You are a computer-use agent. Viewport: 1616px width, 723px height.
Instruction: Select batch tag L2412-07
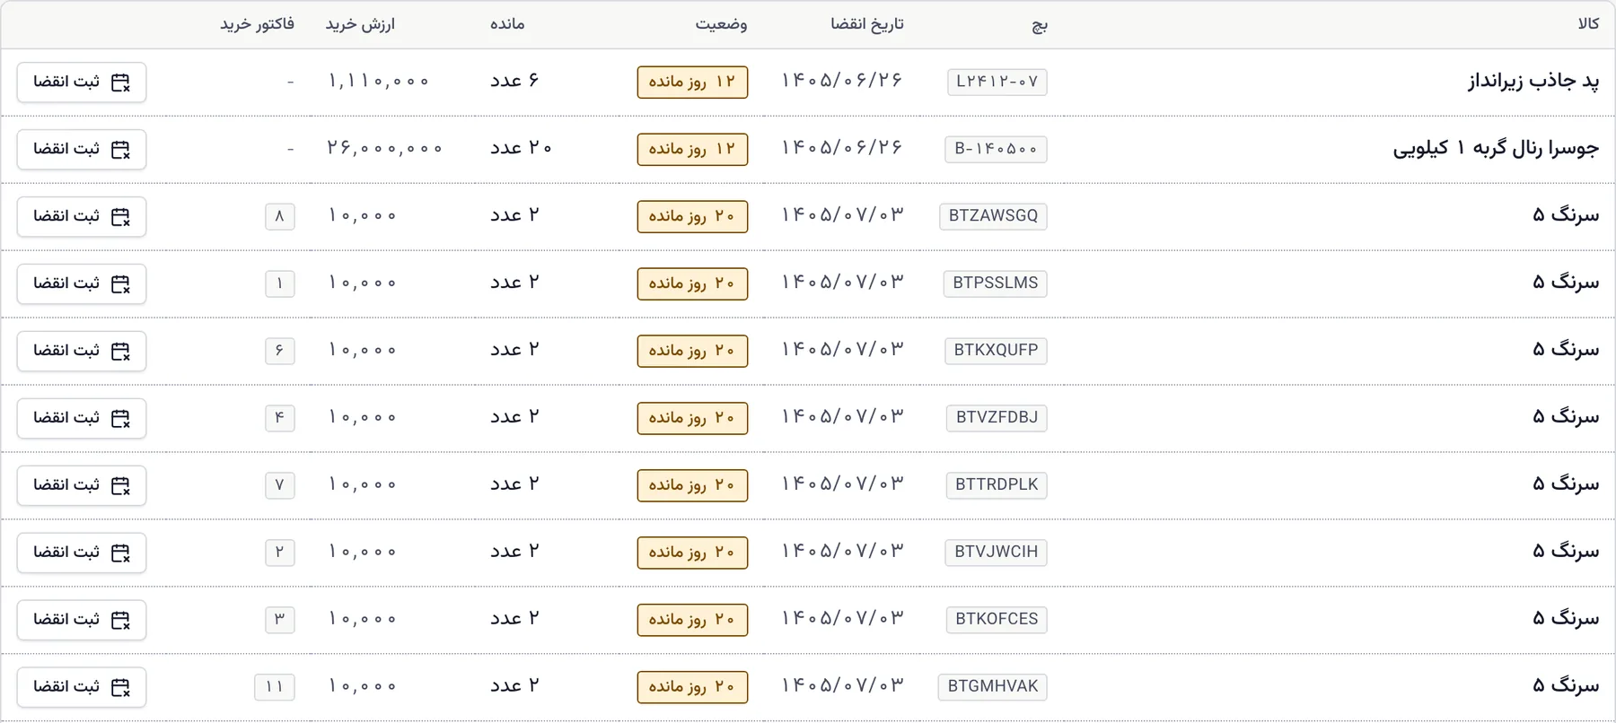(x=997, y=82)
